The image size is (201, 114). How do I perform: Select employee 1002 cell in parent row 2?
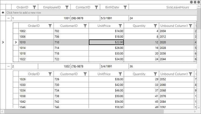click(x=54, y=66)
